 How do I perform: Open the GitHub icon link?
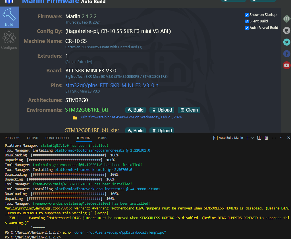(x=286, y=30)
